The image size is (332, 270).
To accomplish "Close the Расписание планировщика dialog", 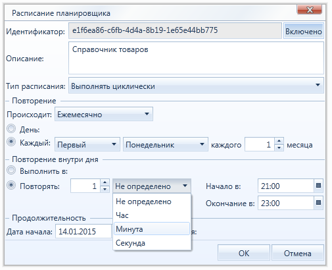I will click(310, 10).
